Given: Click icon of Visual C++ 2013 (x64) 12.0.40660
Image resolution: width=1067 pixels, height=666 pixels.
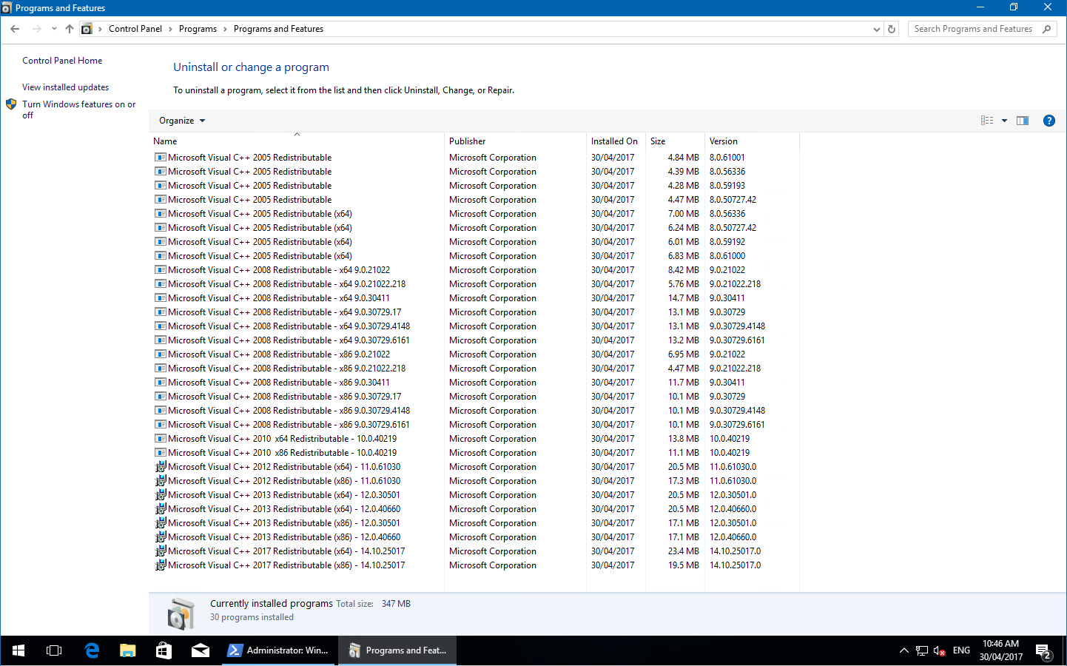Looking at the screenshot, I should coord(161,509).
